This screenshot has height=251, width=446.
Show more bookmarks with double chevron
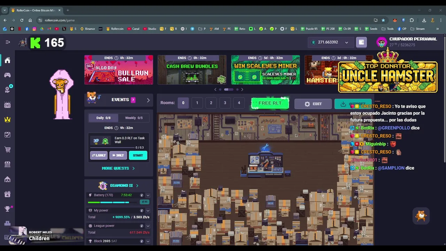(437, 29)
